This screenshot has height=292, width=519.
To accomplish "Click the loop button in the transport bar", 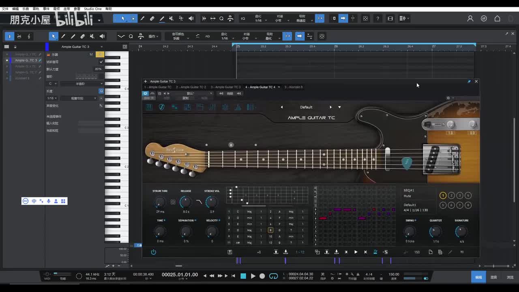I will click(274, 276).
